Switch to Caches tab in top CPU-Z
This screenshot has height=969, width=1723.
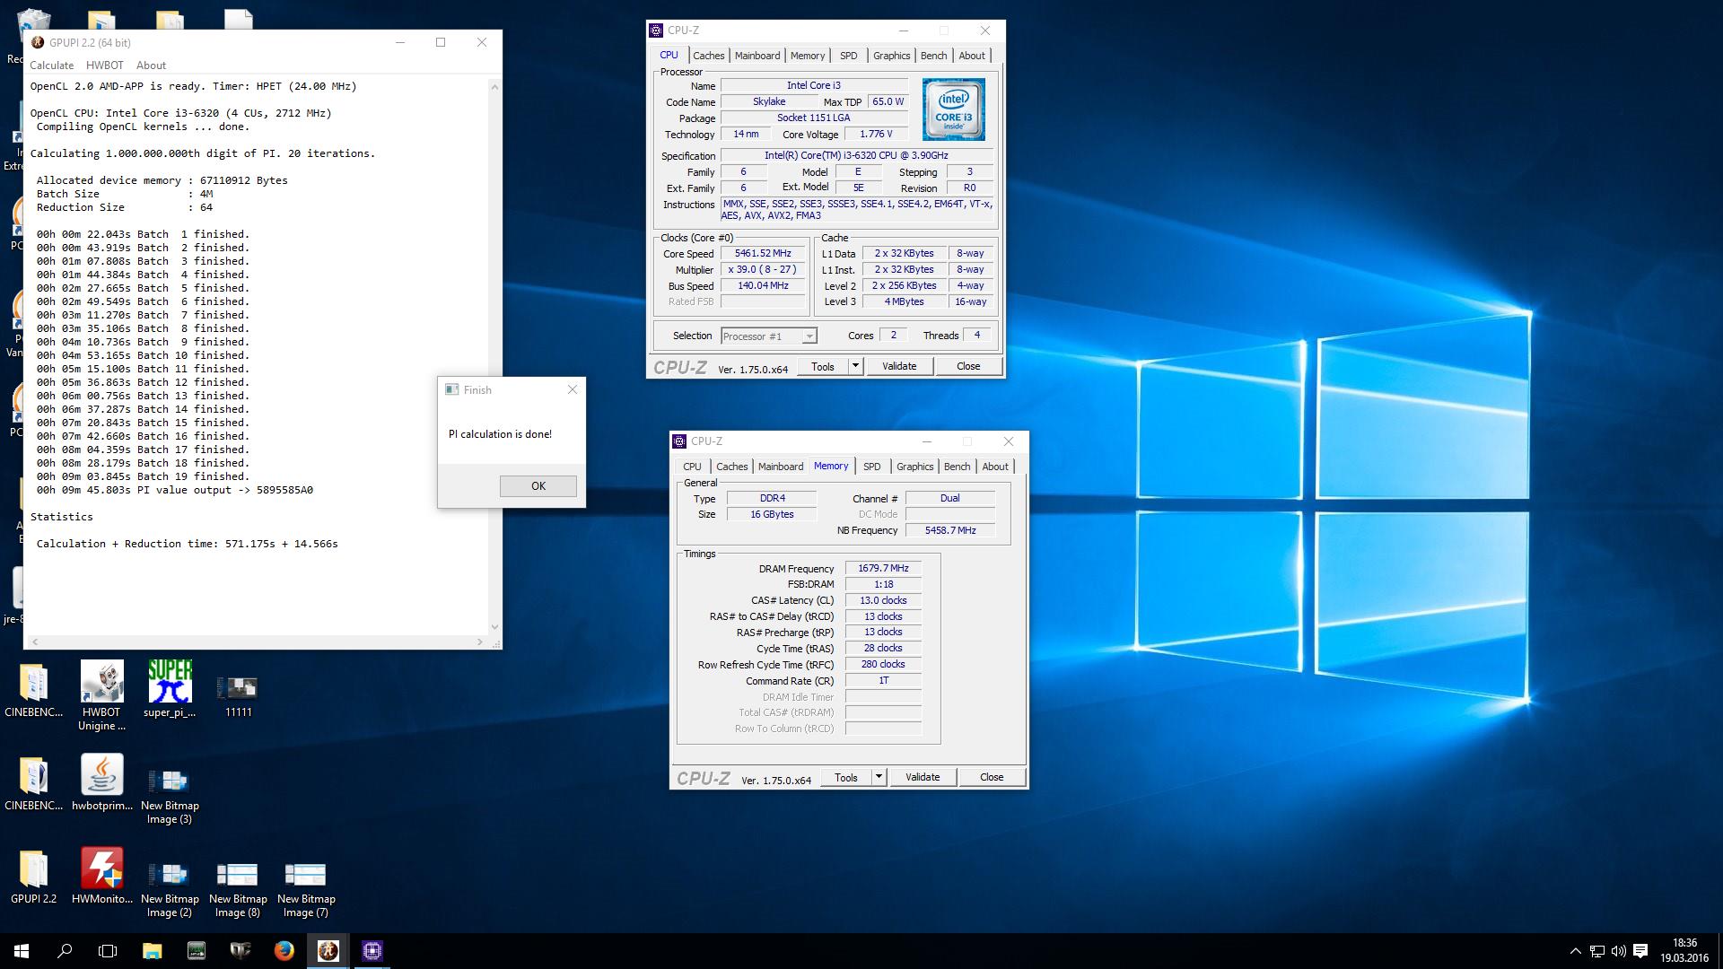coord(708,56)
